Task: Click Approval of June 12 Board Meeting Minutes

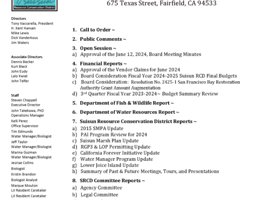Action: click(141, 54)
